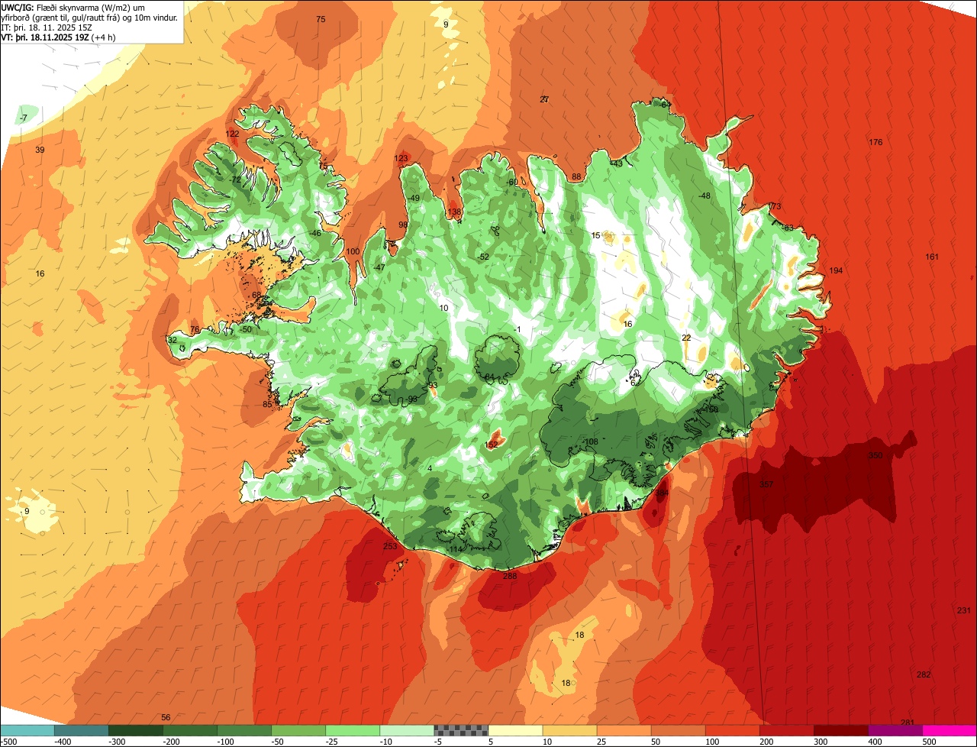The height and width of the screenshot is (747, 977).
Task: Click the map value '-46'
Action: pyautogui.click(x=314, y=233)
